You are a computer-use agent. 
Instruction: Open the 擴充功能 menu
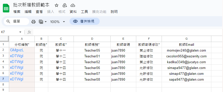(99, 12)
